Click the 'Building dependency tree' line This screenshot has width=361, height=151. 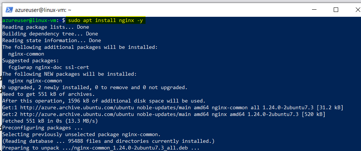pos(50,34)
